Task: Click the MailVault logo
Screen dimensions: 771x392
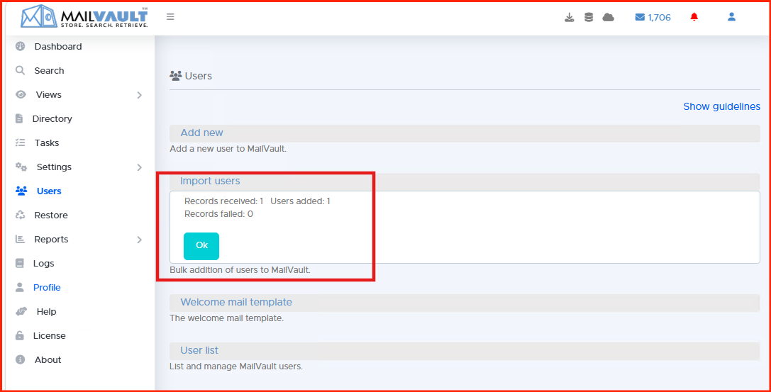Action: point(84,16)
